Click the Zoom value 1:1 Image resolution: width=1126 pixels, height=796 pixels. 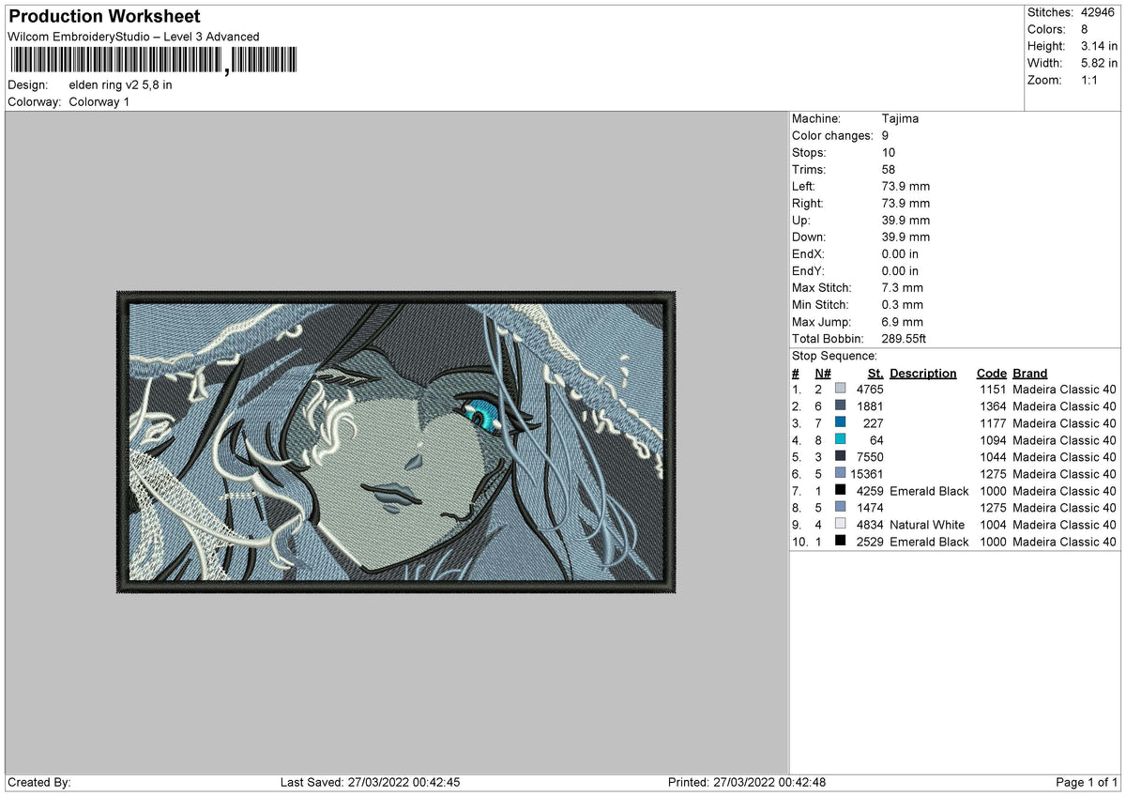1091,80
